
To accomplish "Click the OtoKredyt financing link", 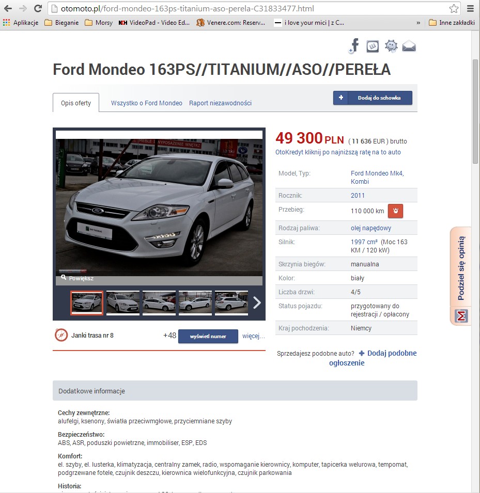I will 338,152.
